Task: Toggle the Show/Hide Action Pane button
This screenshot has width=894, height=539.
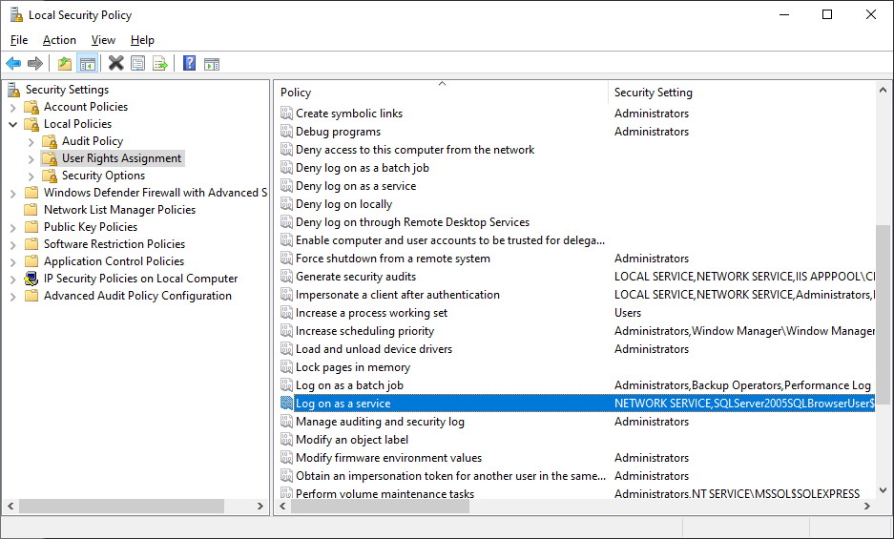Action: click(212, 64)
